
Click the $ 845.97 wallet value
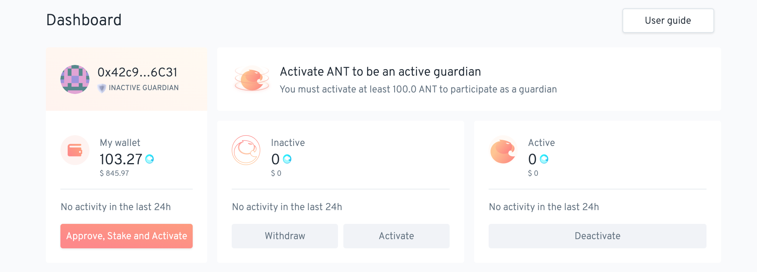(x=114, y=173)
